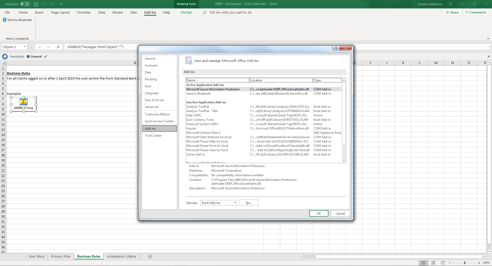The width and height of the screenshot is (492, 266).
Task: Click the dialog Help question mark icon
Action: [x=336, y=48]
